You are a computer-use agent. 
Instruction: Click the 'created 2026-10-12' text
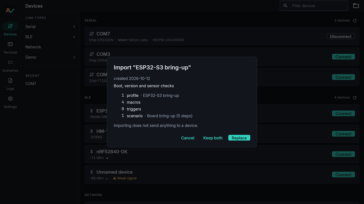point(132,79)
